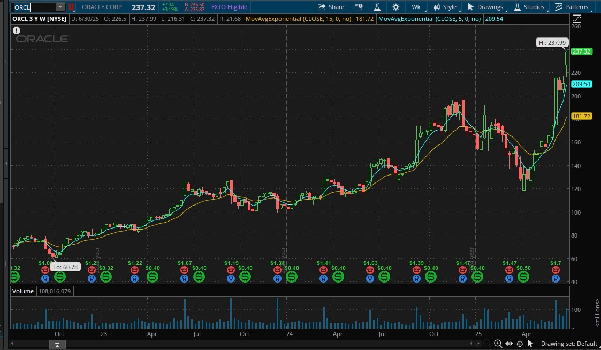Click the D: 6/30/25 date readout
Screen dimensions: 601x350
[x=85, y=18]
